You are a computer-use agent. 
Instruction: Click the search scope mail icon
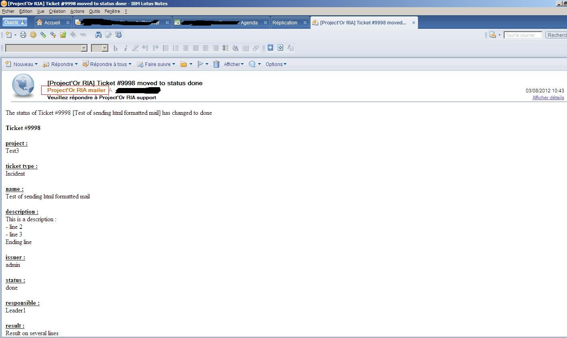tap(493, 35)
